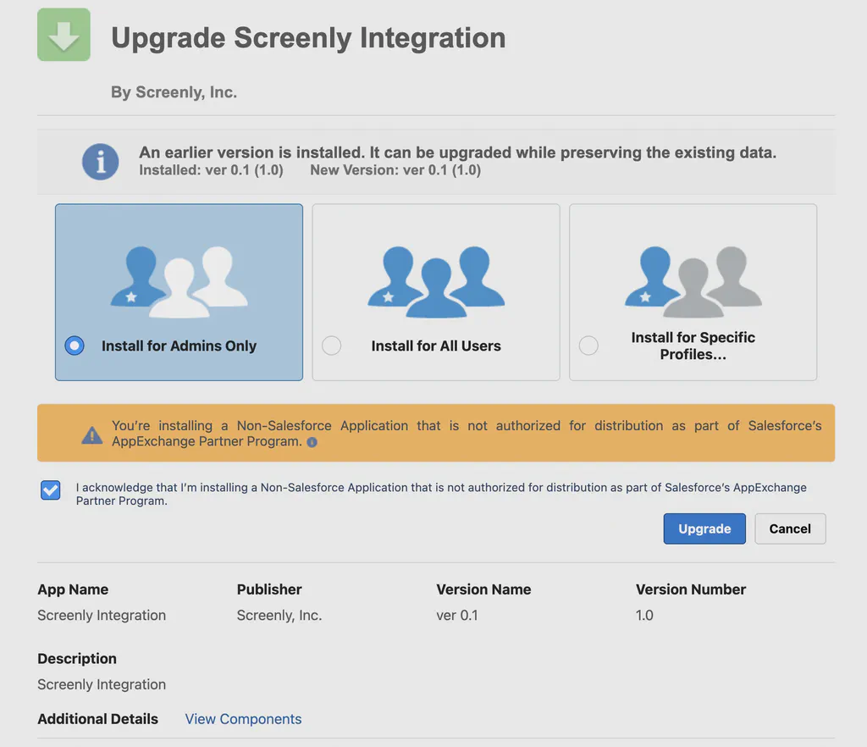Screen dimensions: 867x747
Task: Click the warning triangle icon
Action: [91, 435]
